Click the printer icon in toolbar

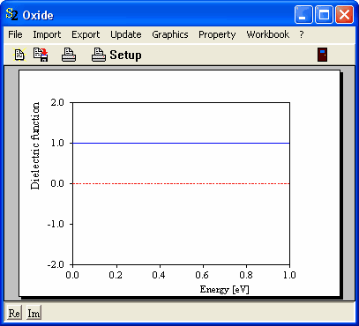(69, 55)
